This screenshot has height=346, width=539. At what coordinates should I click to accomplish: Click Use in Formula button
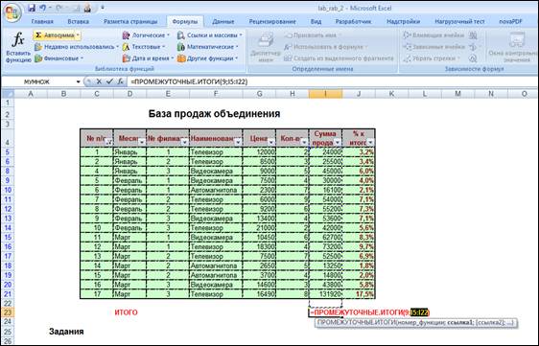(325, 47)
